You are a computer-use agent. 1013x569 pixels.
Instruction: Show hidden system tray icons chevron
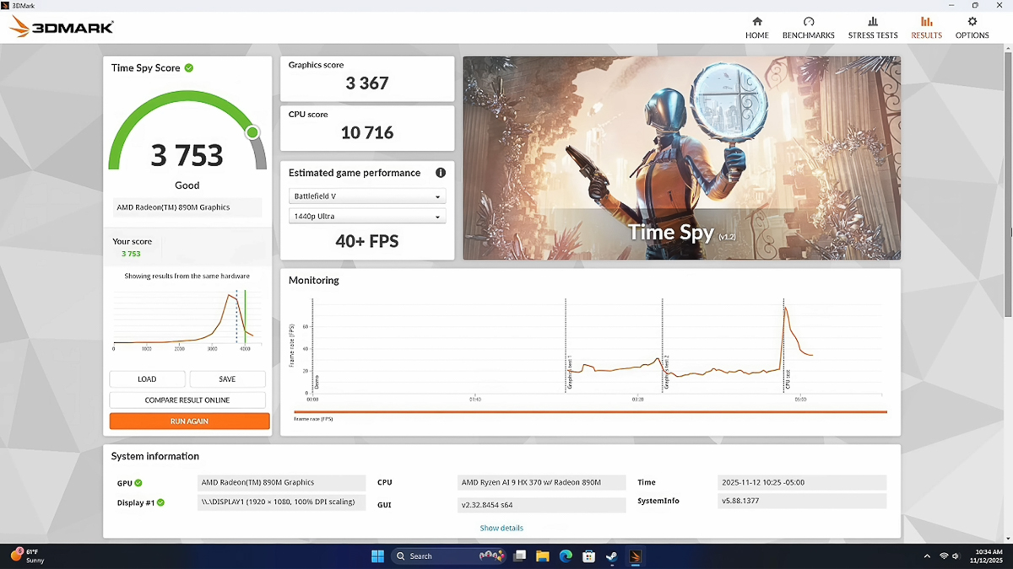click(927, 556)
